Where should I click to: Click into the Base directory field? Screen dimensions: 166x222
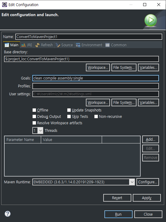click(81, 59)
